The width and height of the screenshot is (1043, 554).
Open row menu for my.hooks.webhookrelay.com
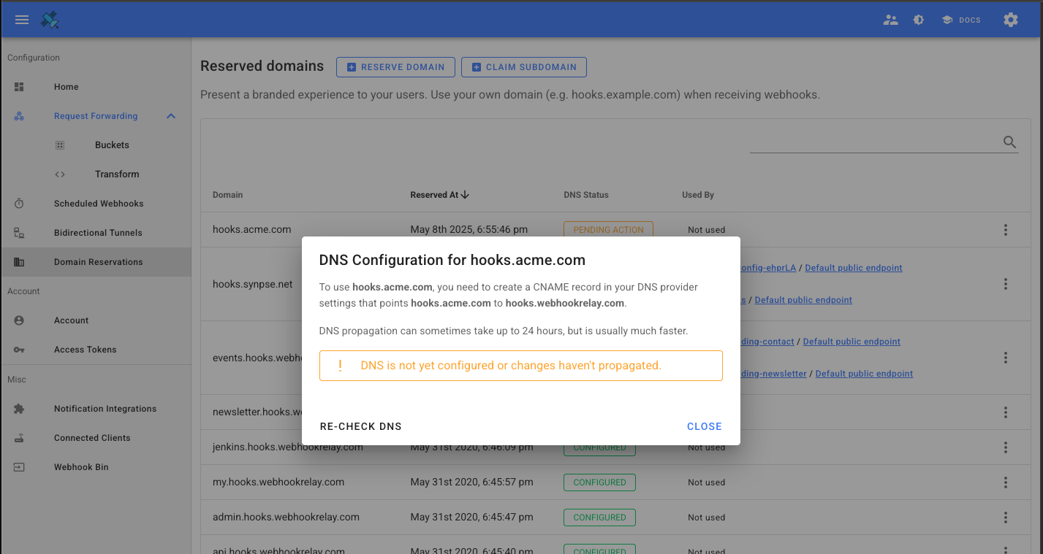click(x=1006, y=482)
